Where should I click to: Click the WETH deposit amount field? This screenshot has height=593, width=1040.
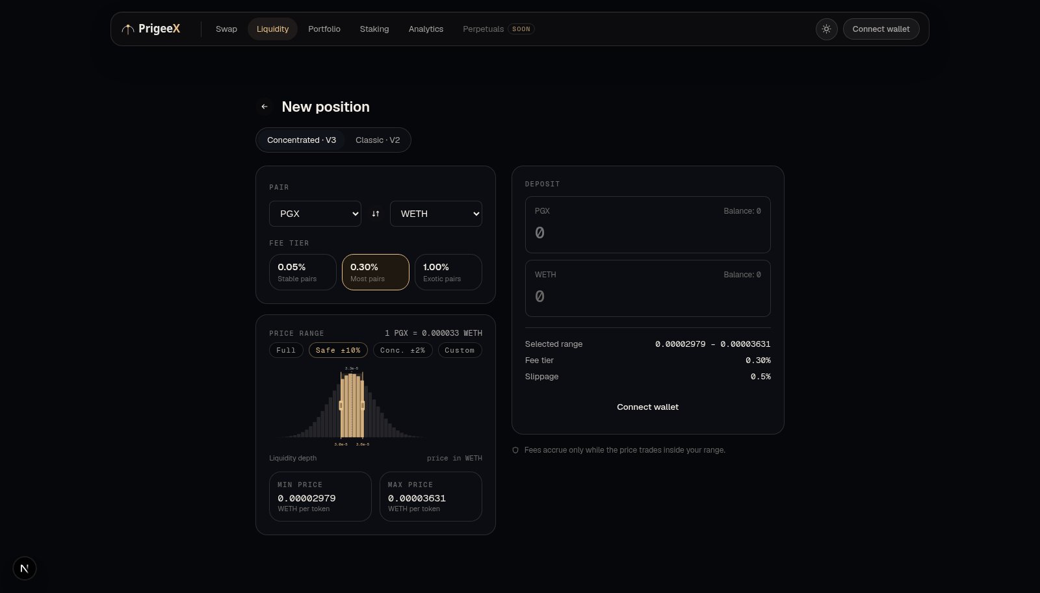click(x=647, y=296)
